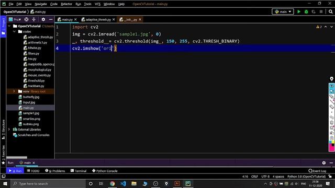Screen dimensions: 335x188
Task: Open the TODO tool window
Action: click(x=33, y=171)
